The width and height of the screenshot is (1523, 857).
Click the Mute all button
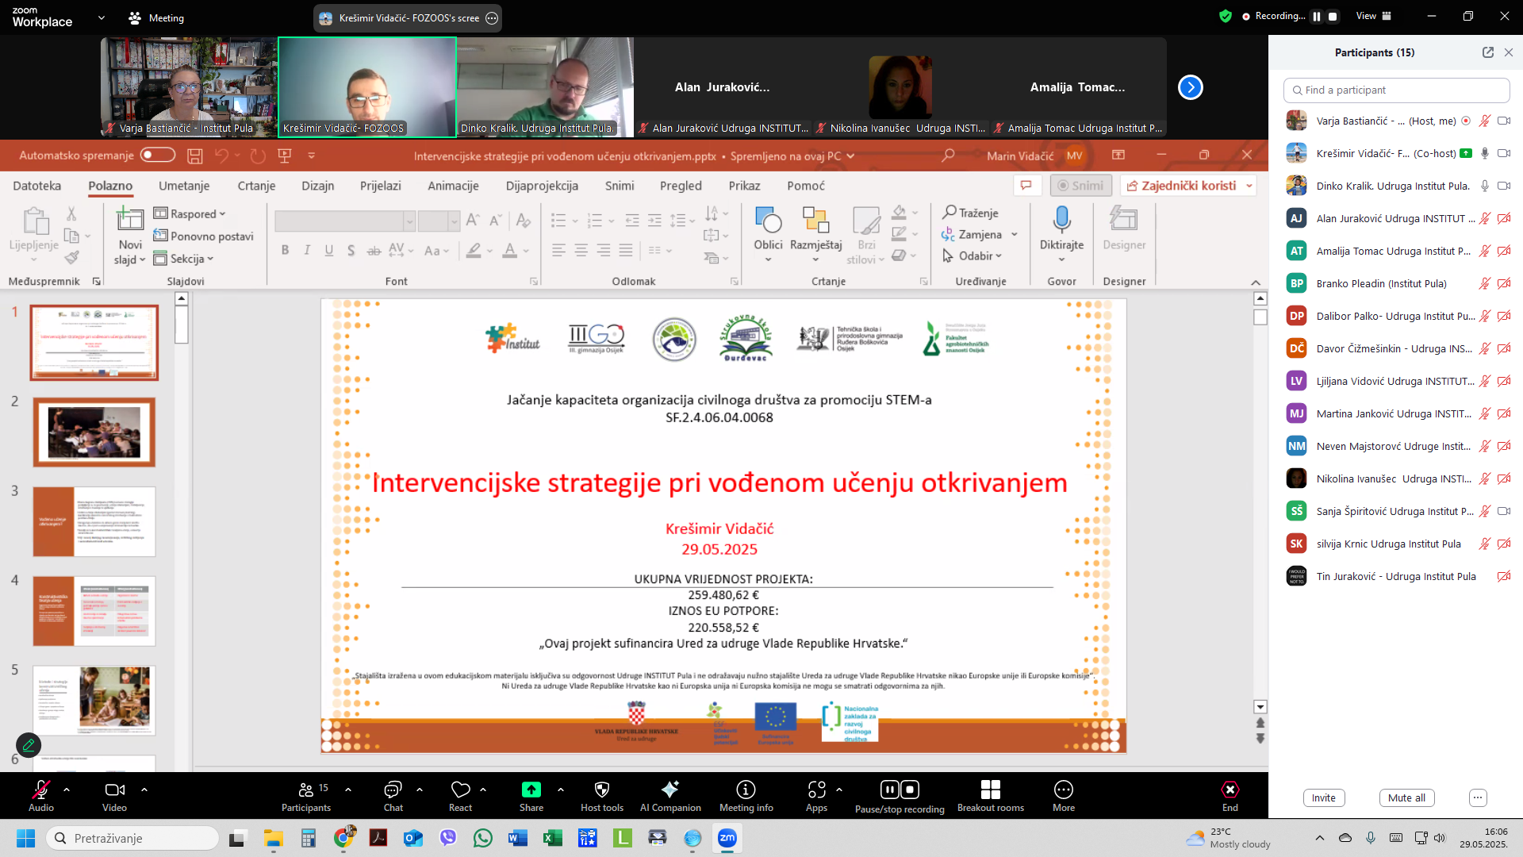(1406, 797)
